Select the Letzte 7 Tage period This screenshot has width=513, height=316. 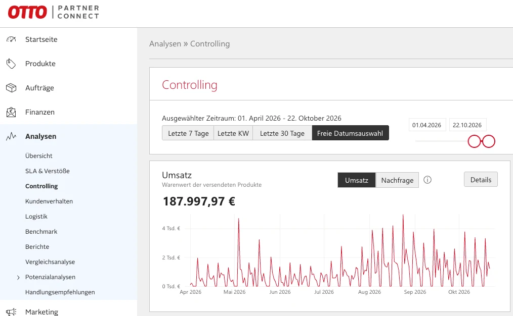point(188,133)
